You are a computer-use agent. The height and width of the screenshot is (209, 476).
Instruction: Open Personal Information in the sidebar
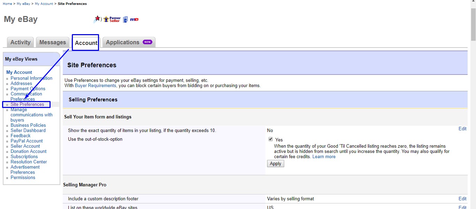[31, 78]
